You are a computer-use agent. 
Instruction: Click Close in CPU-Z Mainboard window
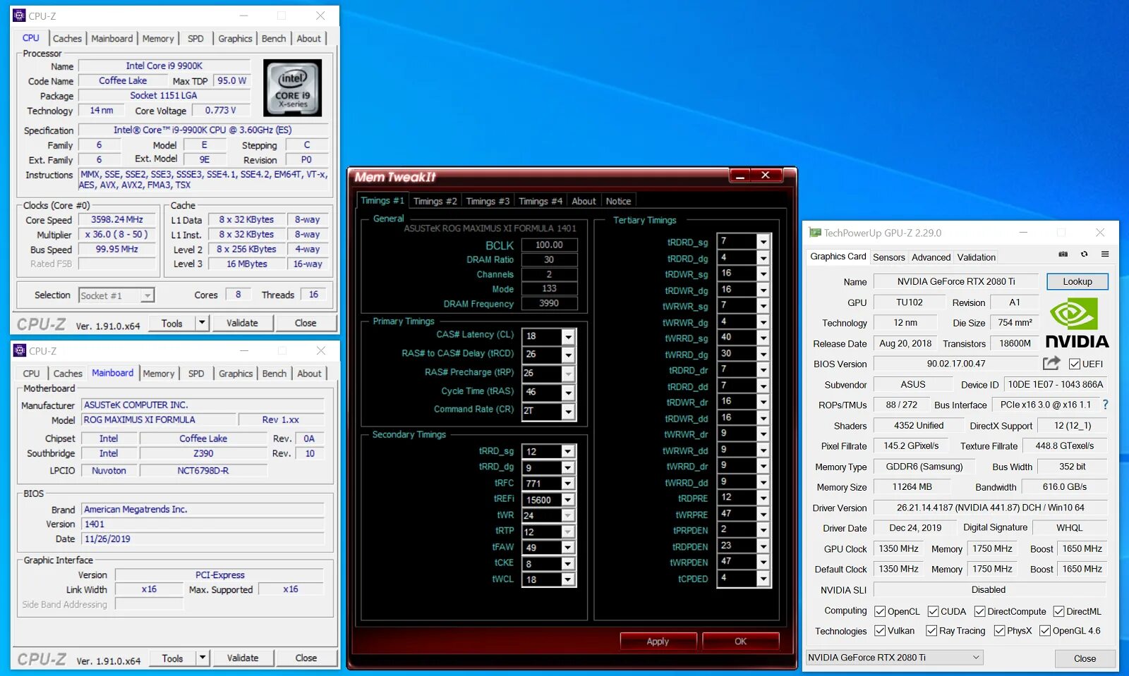(x=306, y=658)
